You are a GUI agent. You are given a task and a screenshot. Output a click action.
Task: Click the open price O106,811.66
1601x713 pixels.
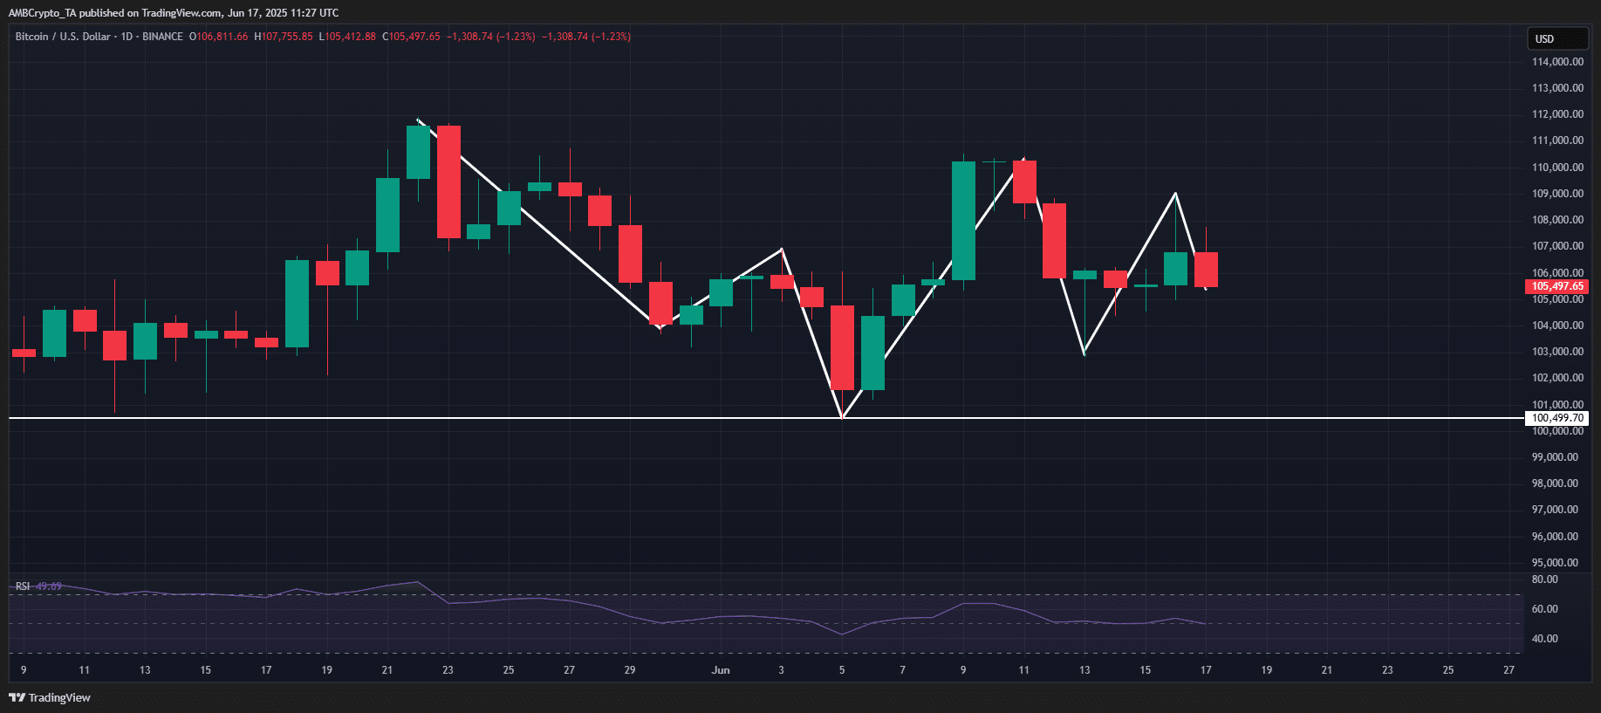tap(219, 37)
